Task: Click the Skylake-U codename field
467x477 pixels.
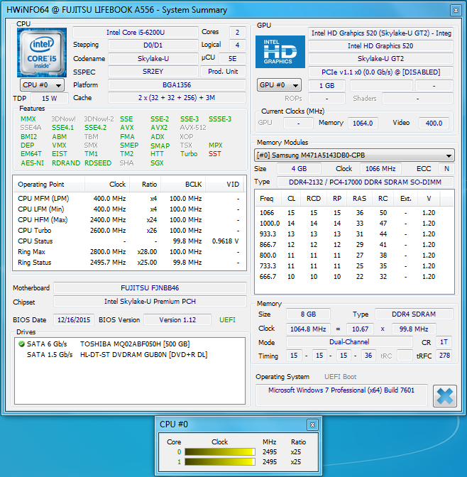Action: 153,58
